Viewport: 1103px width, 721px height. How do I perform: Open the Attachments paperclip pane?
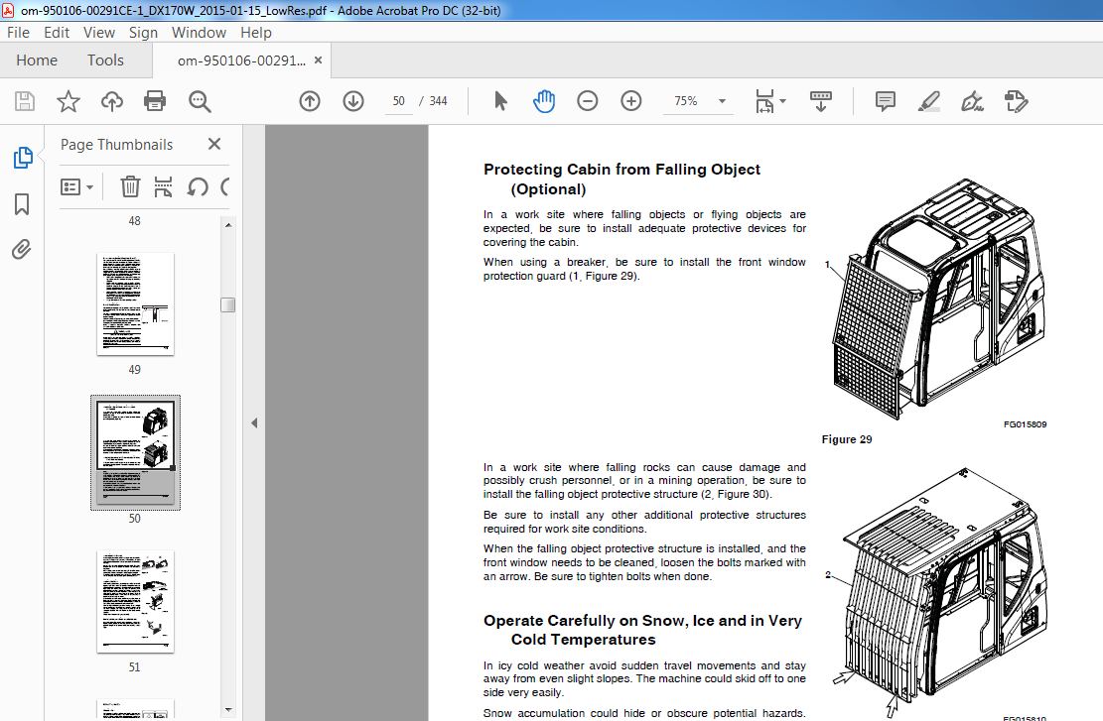[x=22, y=250]
